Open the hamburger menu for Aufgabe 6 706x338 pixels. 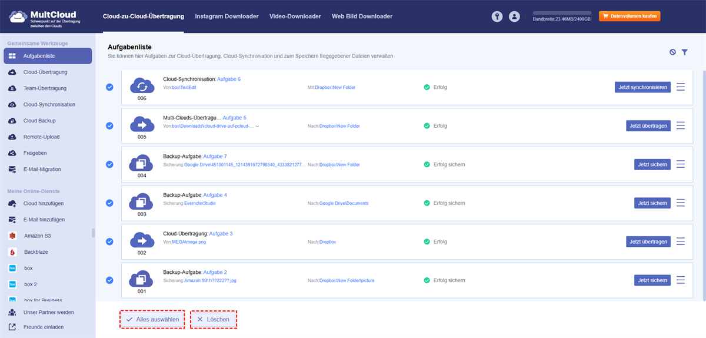(x=681, y=87)
